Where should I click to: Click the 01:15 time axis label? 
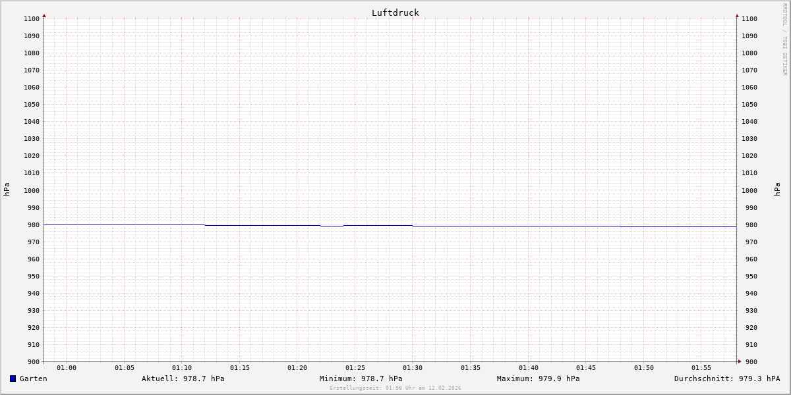point(239,368)
